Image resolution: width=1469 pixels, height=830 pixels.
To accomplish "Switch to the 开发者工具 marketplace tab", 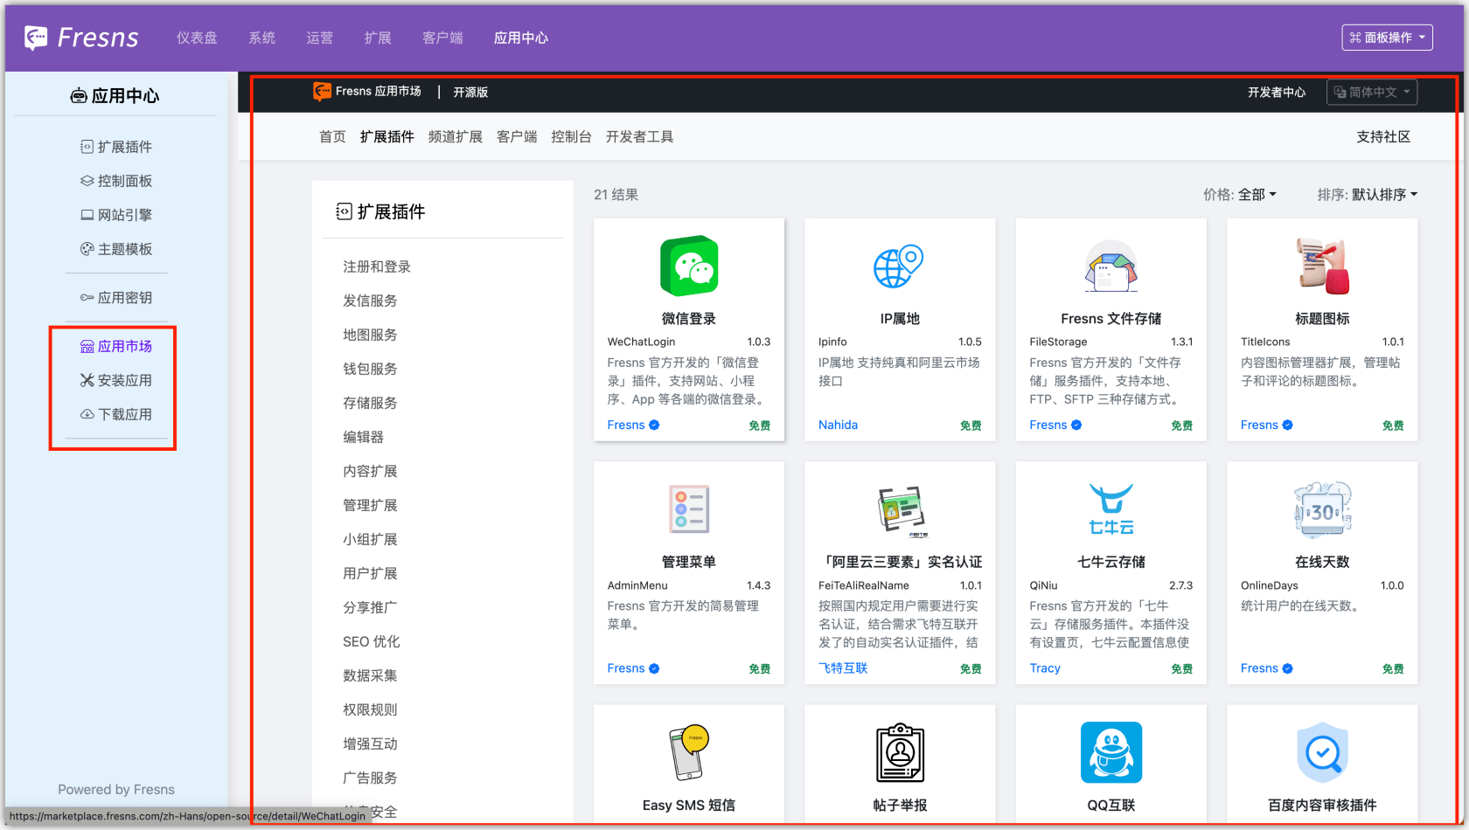I will pos(639,137).
